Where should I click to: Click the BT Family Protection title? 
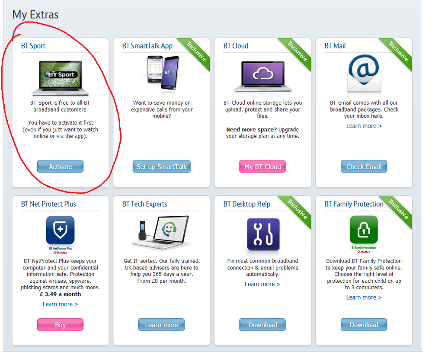[x=354, y=204]
